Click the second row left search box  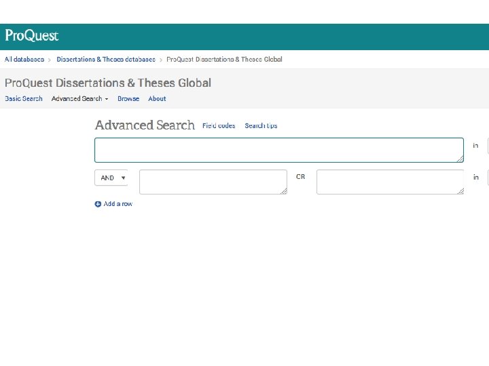coord(213,182)
